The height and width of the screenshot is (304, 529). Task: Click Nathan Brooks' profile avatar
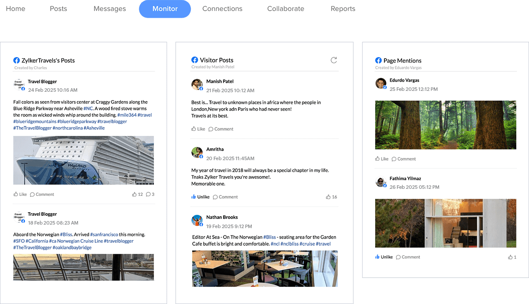(197, 220)
